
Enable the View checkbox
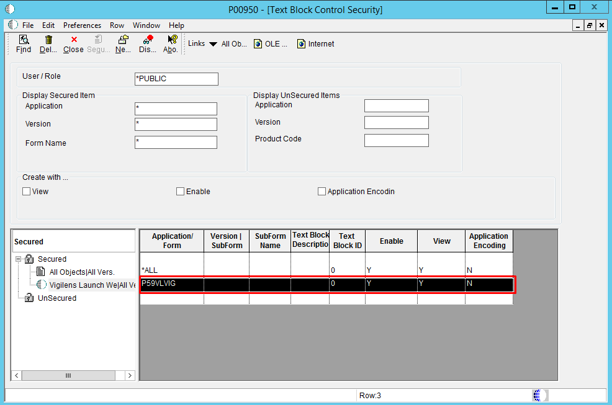(27, 192)
